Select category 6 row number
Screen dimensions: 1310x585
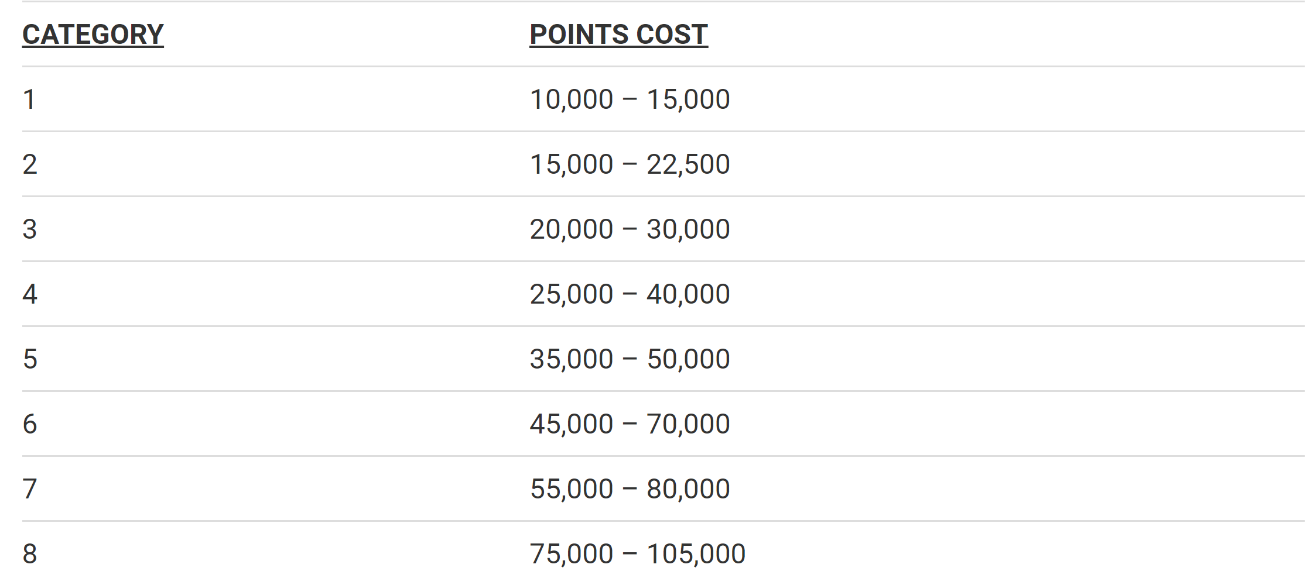point(30,424)
